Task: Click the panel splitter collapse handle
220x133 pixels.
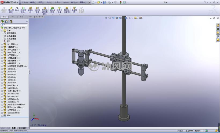Action: coord(29,71)
